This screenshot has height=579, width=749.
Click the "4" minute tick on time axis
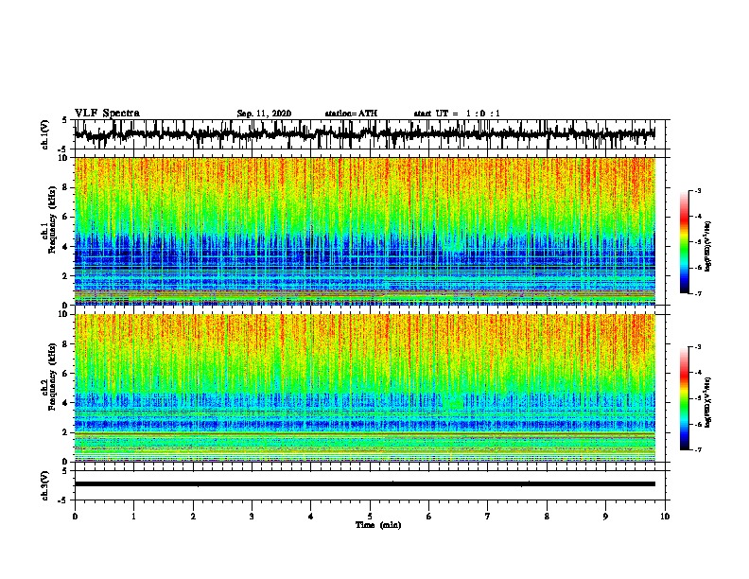[x=311, y=517]
